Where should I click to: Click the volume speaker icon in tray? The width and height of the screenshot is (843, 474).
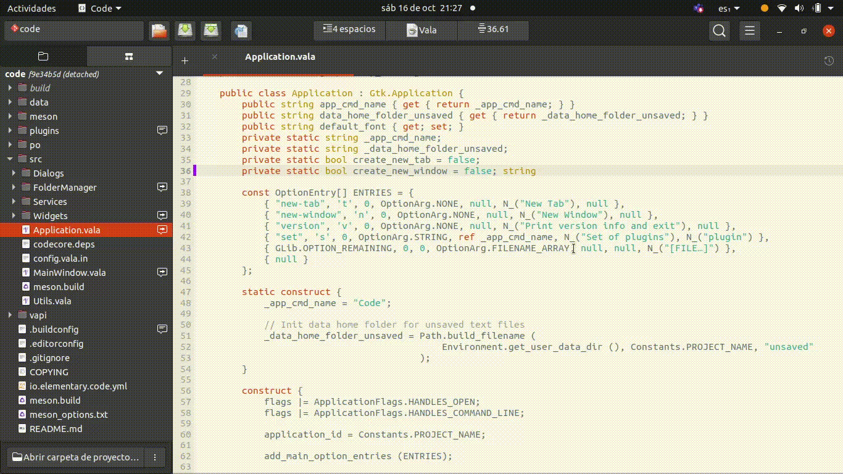(800, 8)
